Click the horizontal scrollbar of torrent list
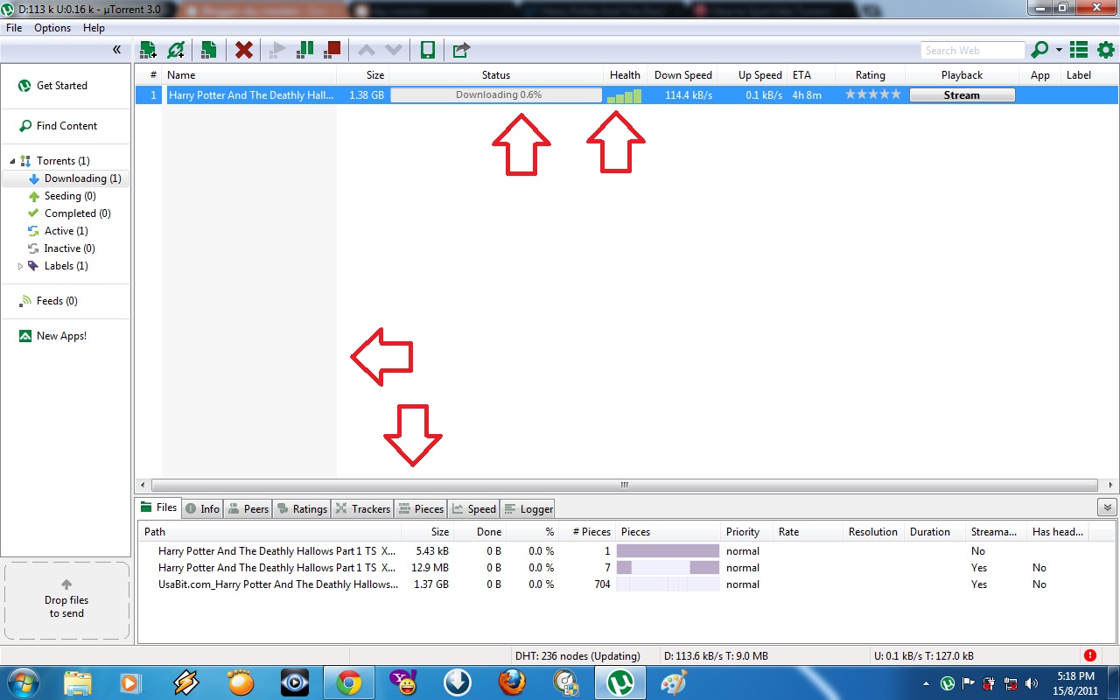The image size is (1120, 700). coord(625,485)
